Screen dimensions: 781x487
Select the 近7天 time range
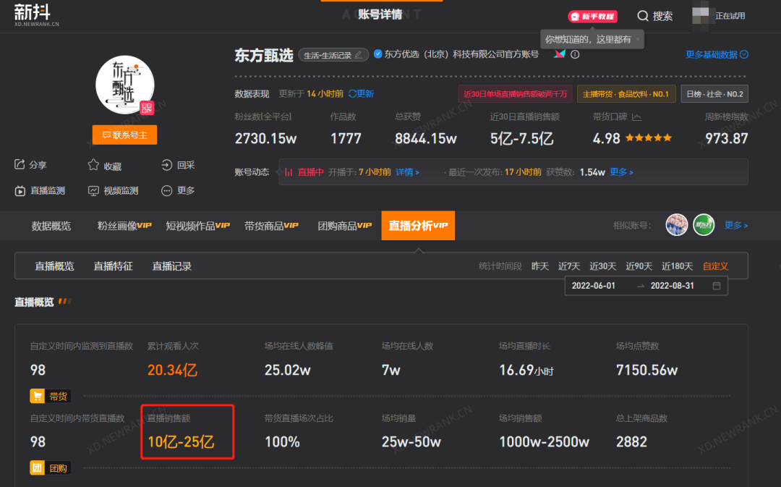pos(569,266)
